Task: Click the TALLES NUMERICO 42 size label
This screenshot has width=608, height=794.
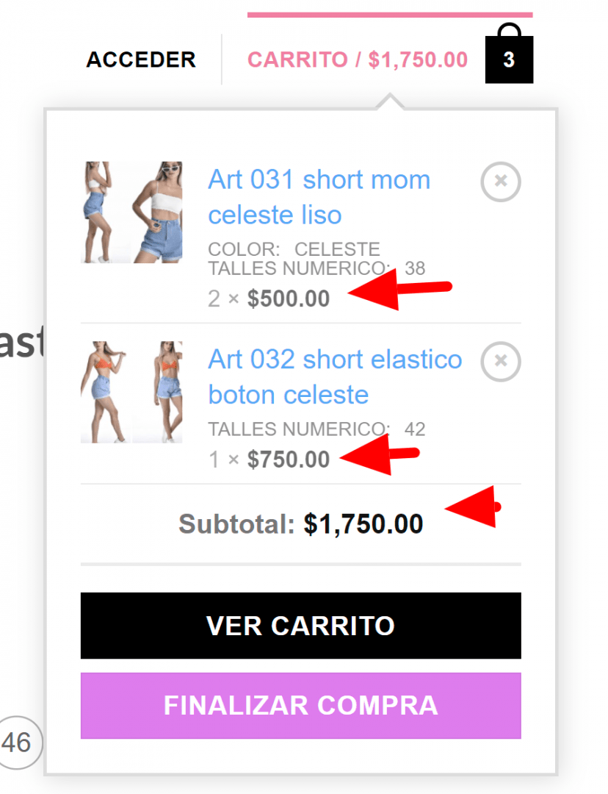Action: tap(316, 429)
